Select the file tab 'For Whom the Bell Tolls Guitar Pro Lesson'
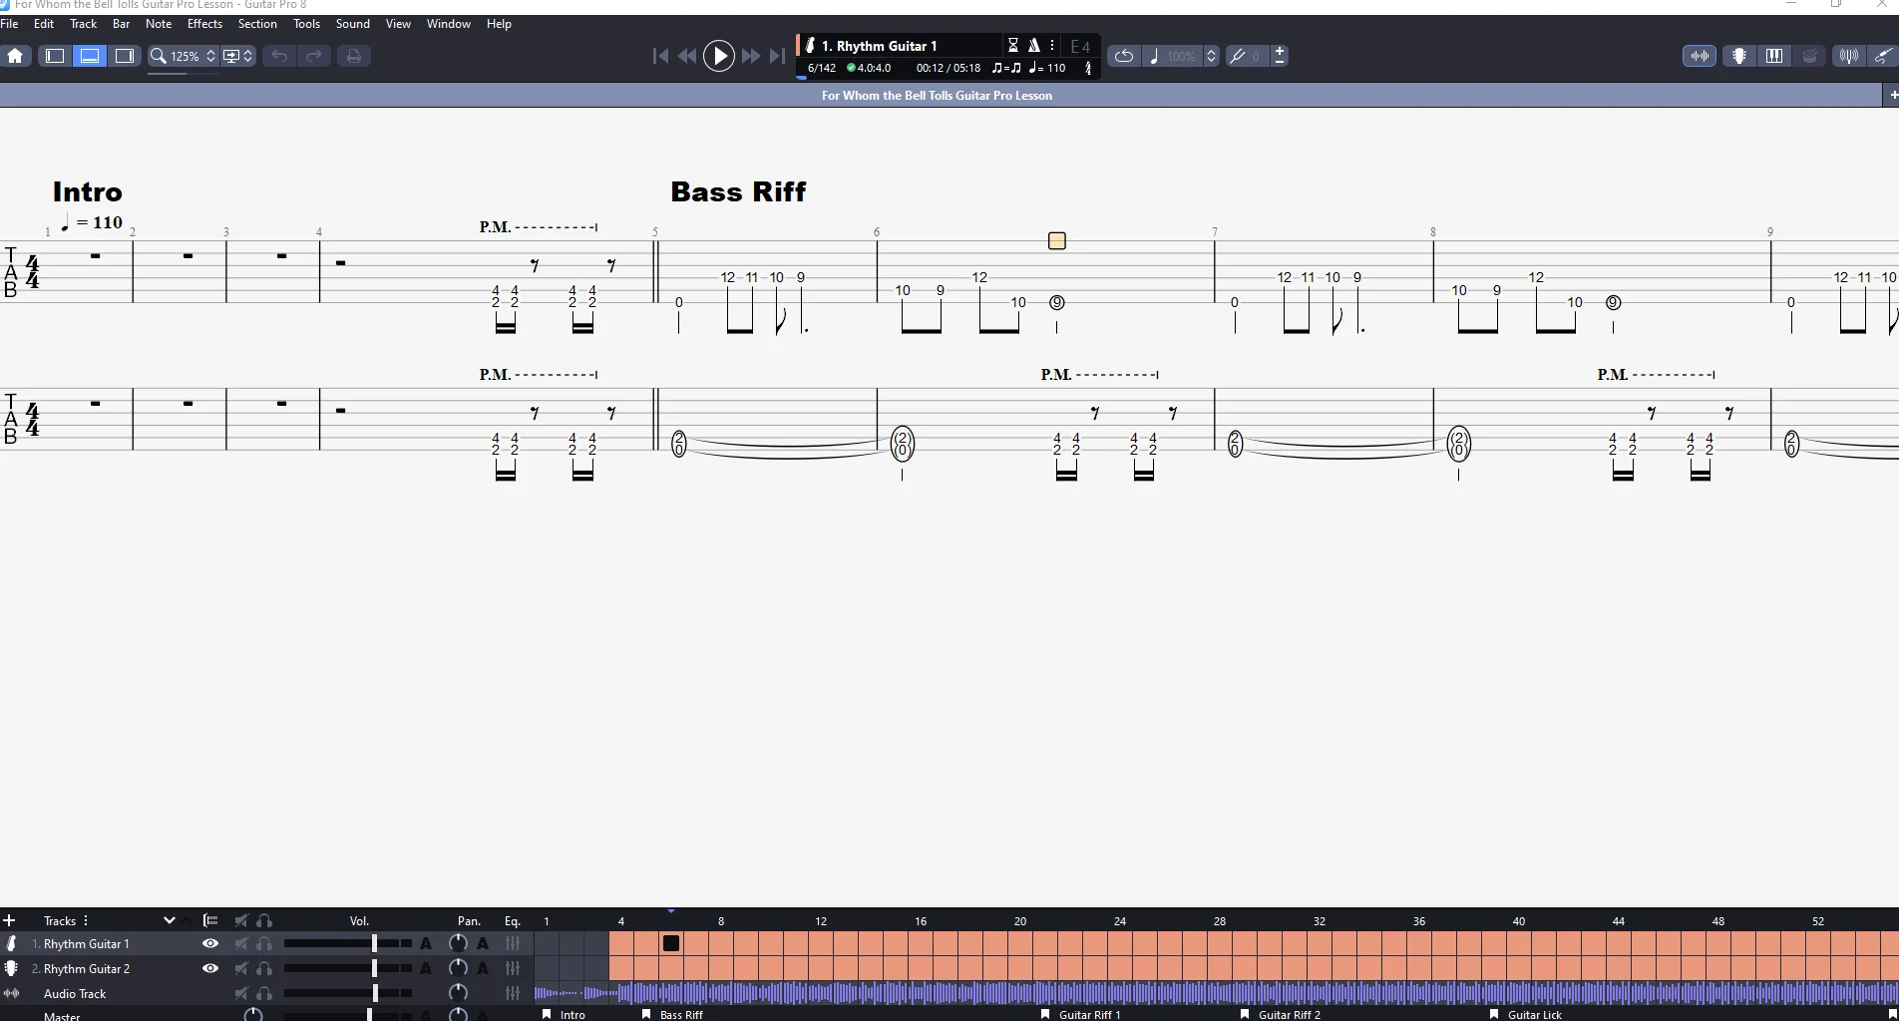Image resolution: width=1899 pixels, height=1021 pixels. coord(937,96)
